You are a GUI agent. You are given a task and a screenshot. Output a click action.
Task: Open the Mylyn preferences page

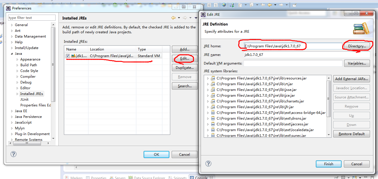20,128
